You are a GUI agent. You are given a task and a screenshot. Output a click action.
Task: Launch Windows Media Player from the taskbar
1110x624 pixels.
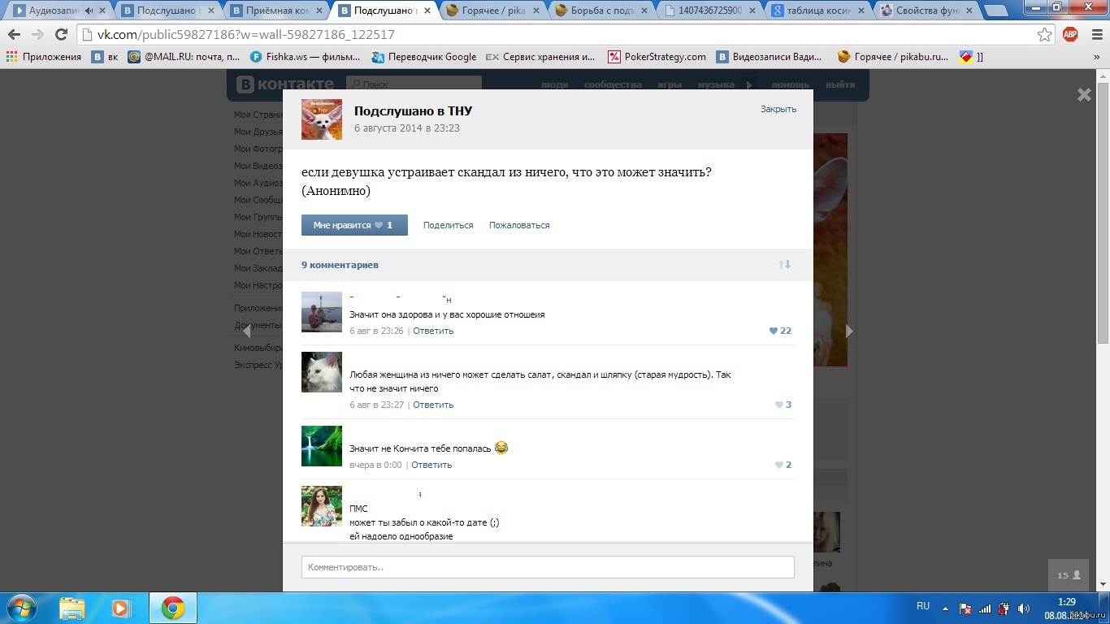click(x=120, y=608)
